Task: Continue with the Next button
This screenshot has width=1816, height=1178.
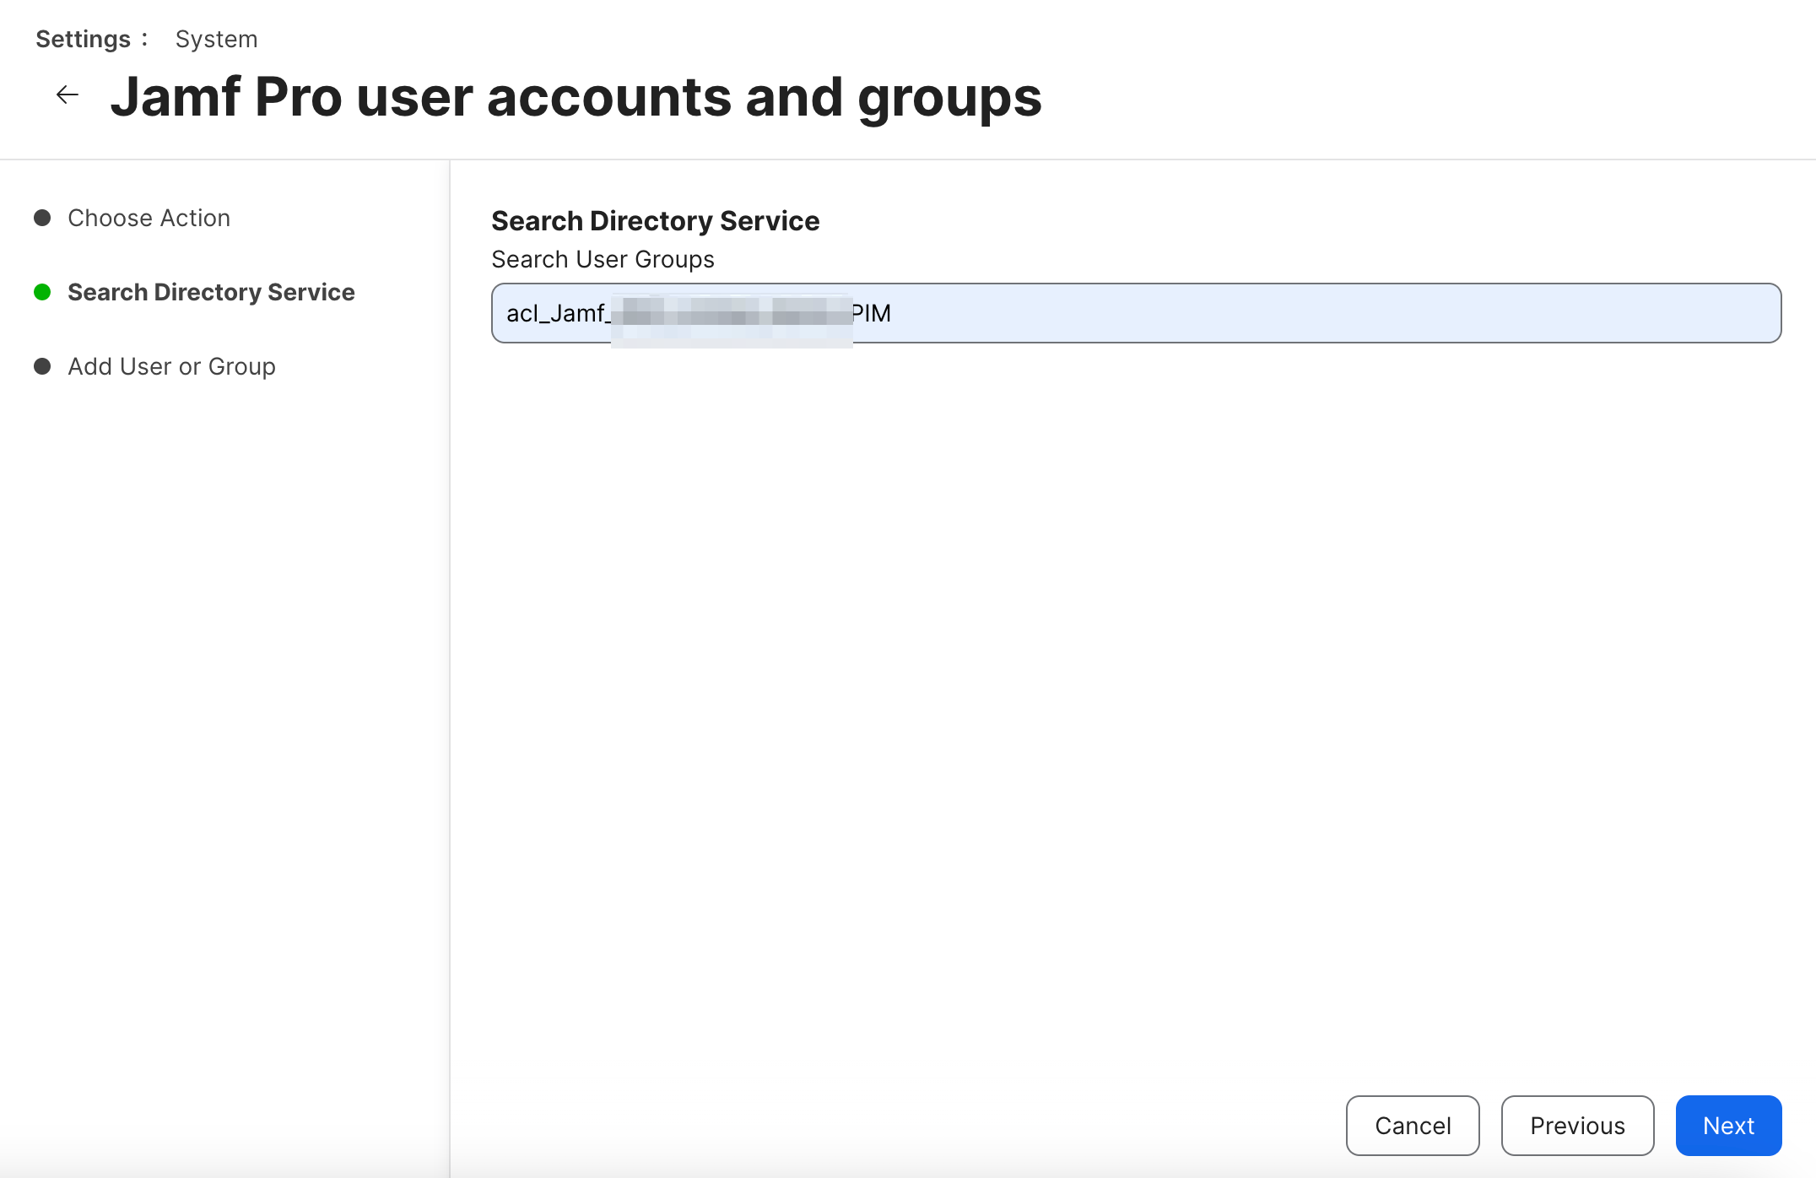Action: click(1728, 1126)
